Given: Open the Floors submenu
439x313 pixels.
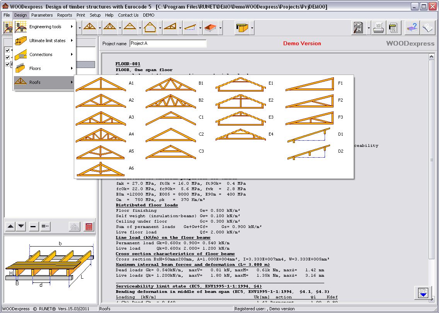Looking at the screenshot, I should (44, 68).
